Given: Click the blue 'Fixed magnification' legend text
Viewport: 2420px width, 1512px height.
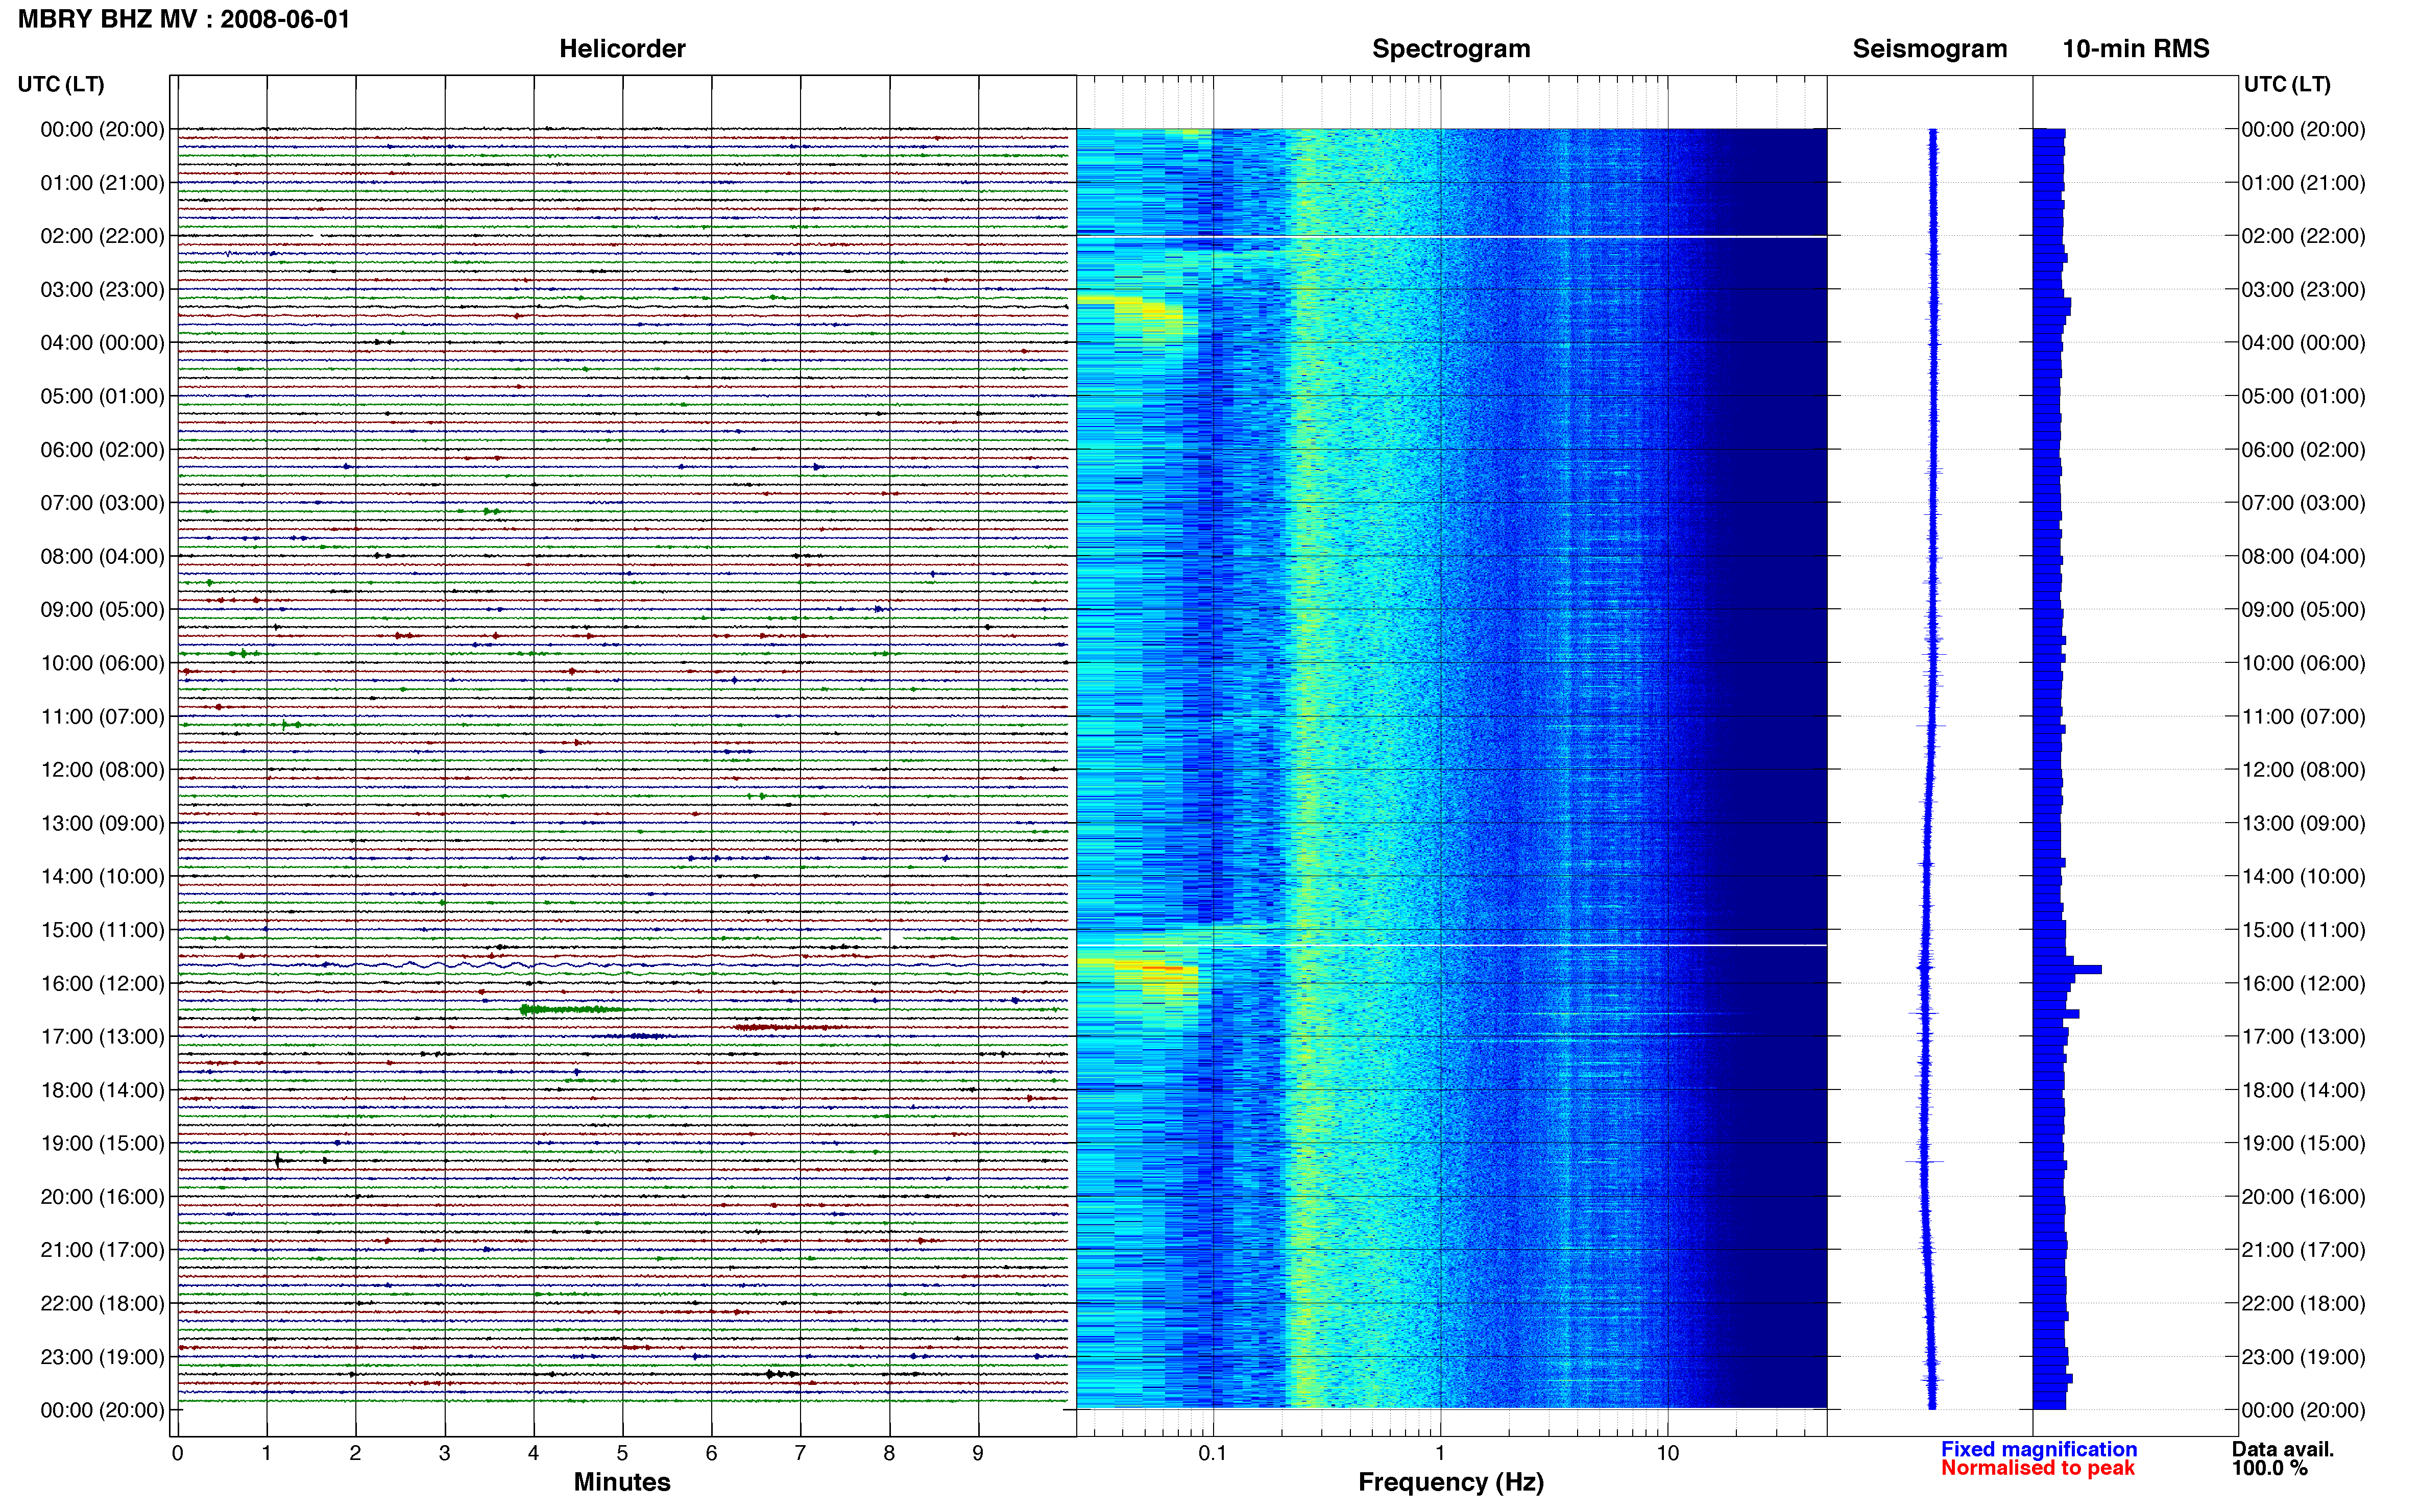Looking at the screenshot, I should [x=2038, y=1449].
